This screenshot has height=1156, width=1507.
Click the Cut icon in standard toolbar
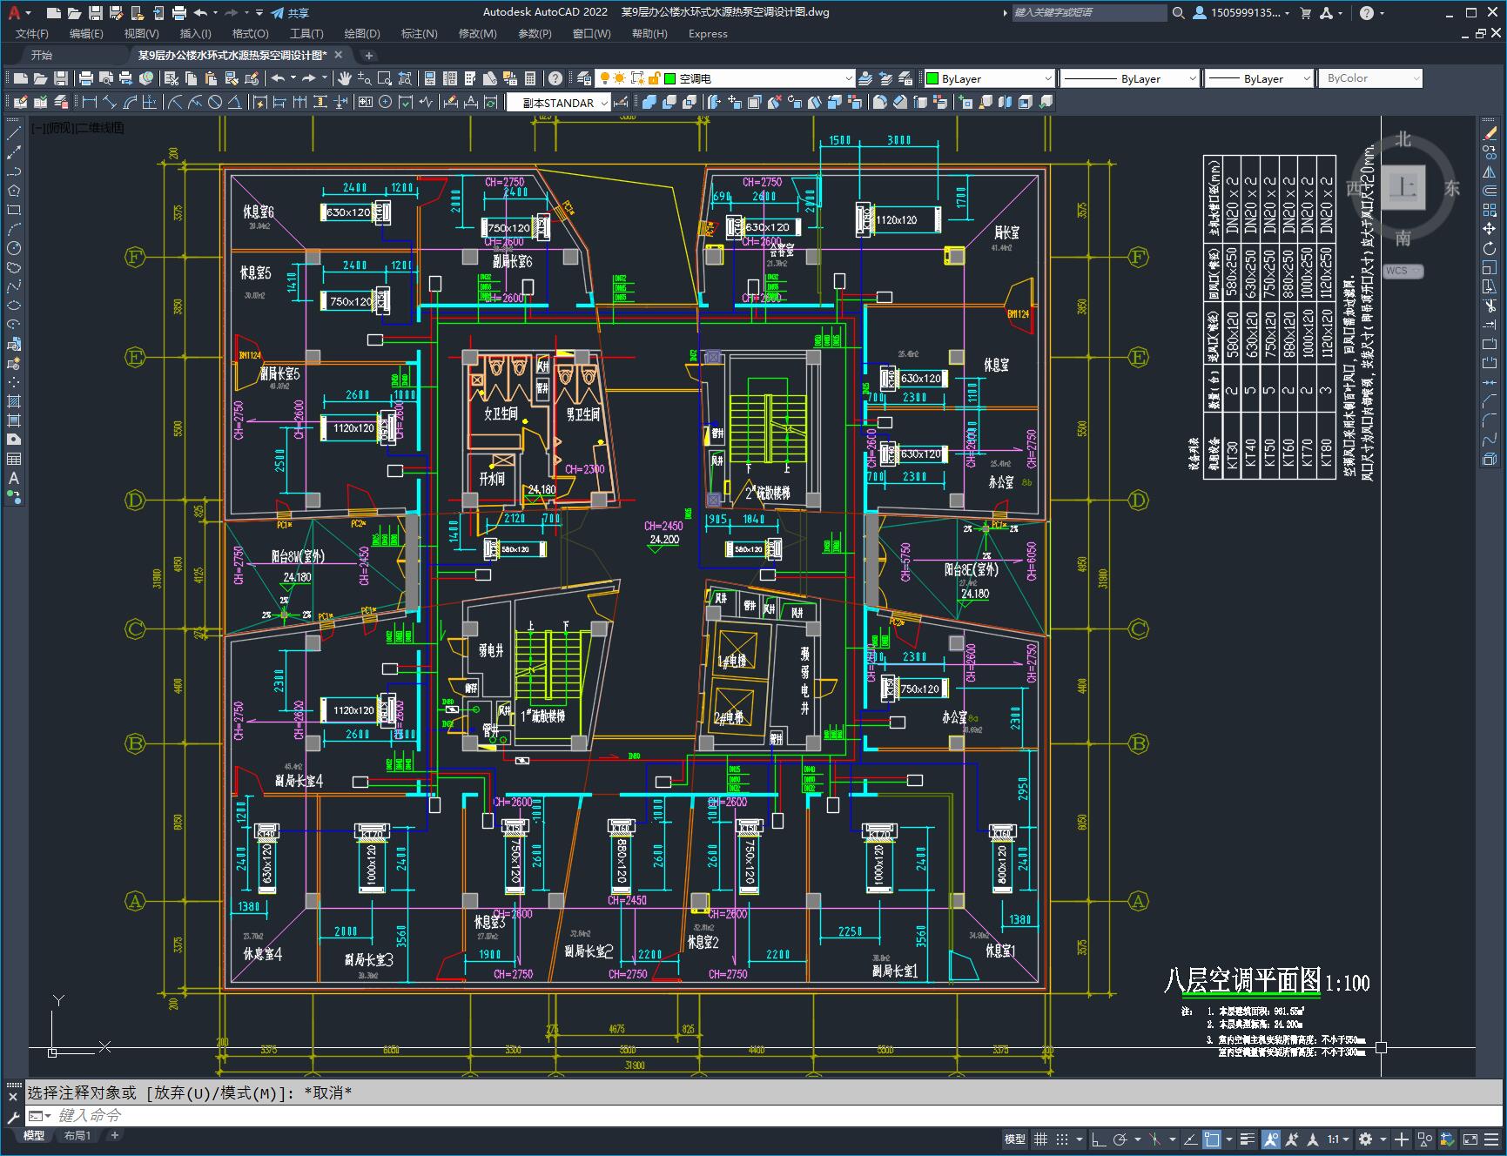click(x=172, y=78)
